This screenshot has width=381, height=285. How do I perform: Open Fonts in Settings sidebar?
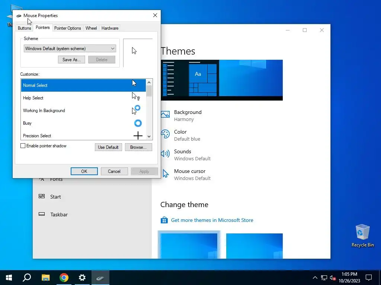coord(57,179)
